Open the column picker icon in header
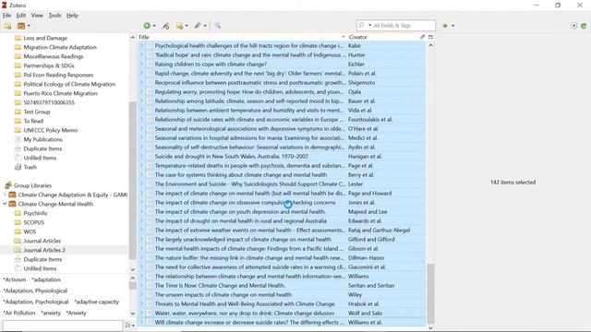The image size is (591, 332). [430, 37]
